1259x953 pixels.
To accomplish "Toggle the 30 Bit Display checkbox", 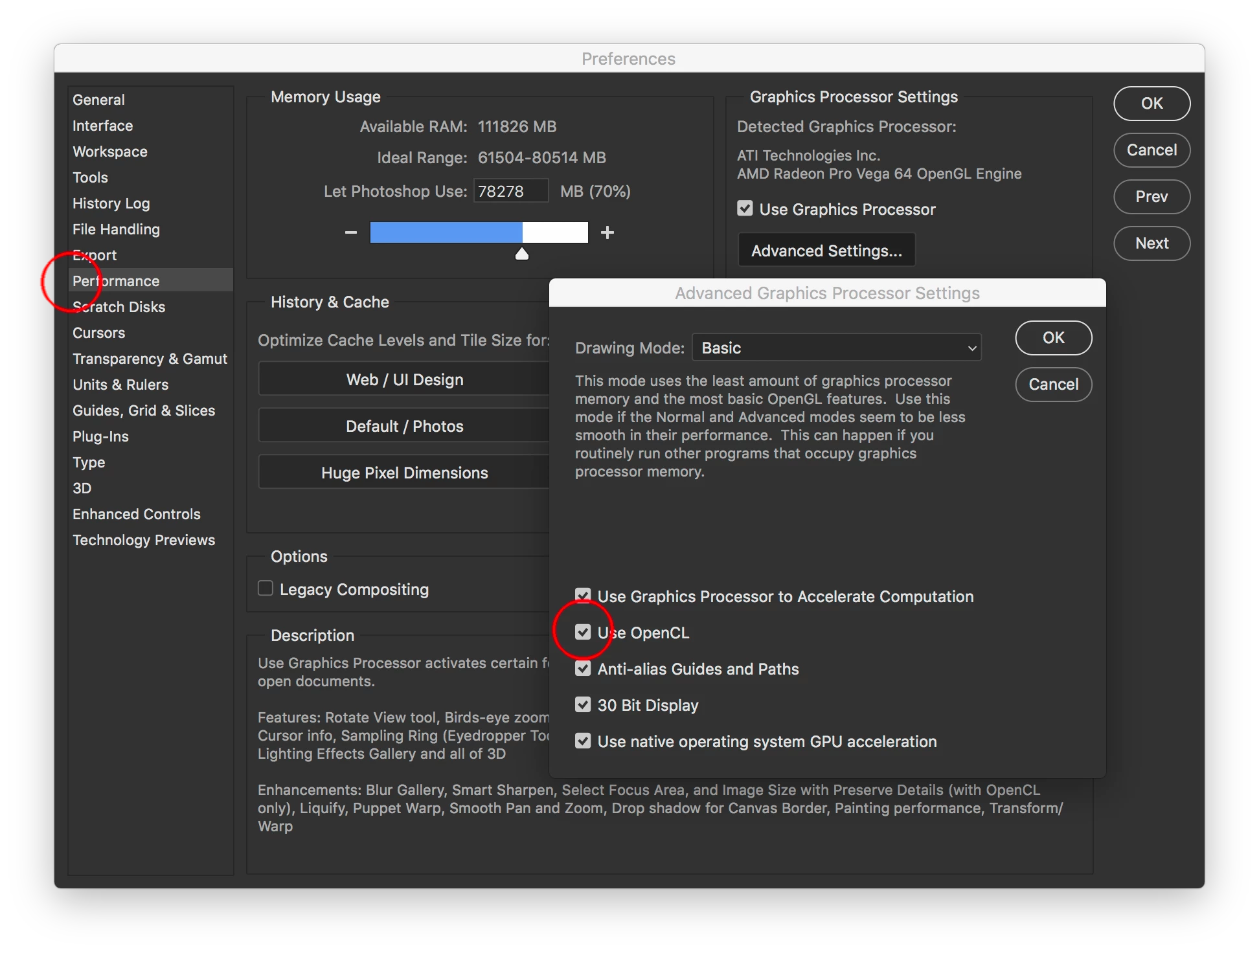I will [x=583, y=704].
